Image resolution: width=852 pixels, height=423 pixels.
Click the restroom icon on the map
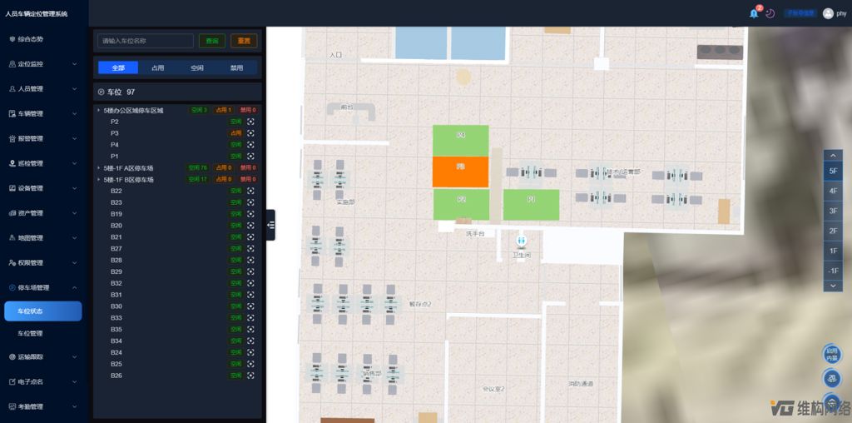[522, 241]
